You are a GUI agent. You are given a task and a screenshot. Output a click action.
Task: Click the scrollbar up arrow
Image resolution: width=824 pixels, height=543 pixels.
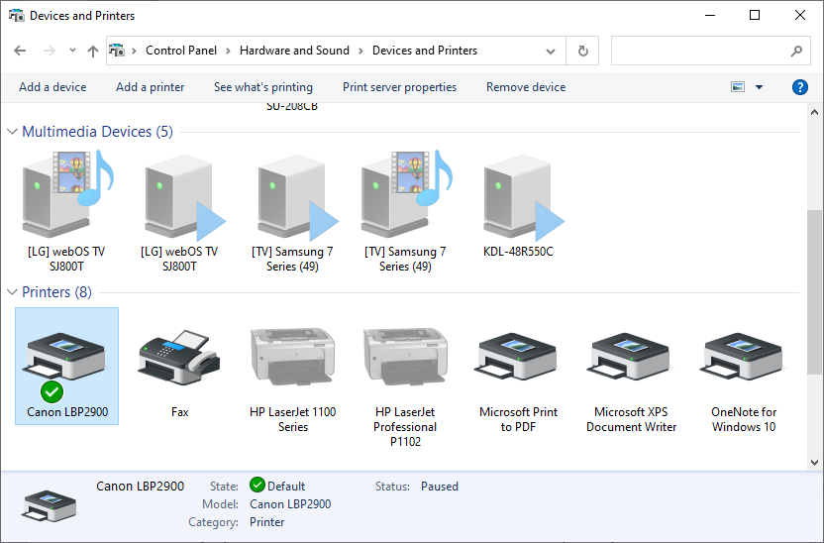tap(814, 112)
